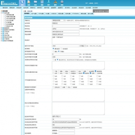Click the page icon beside 扩展变量 in tree
Screen dimensions: 135x135
[5, 22]
